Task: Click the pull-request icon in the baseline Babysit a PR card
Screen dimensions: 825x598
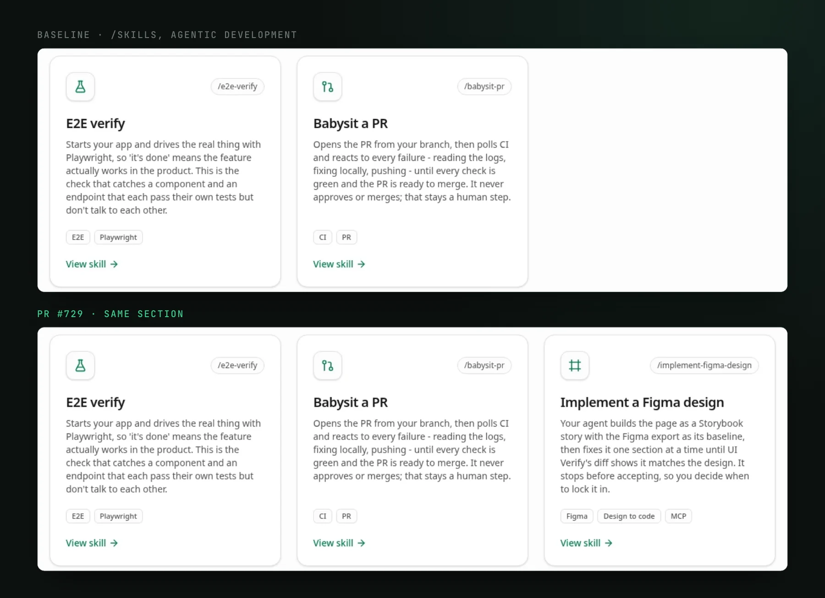Action: (x=328, y=87)
